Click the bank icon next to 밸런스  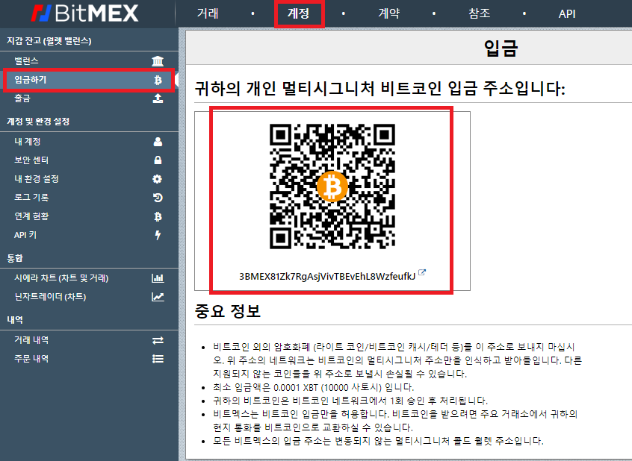point(158,61)
